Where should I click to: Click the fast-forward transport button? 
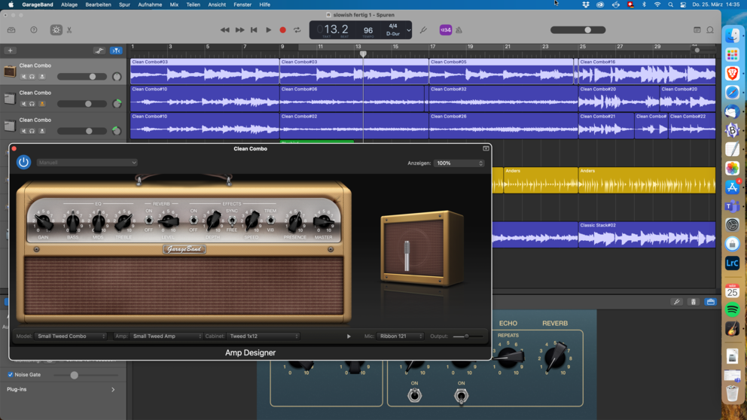coord(239,30)
